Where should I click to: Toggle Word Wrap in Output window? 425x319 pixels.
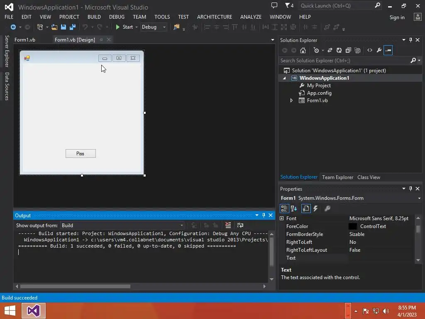pos(240,225)
